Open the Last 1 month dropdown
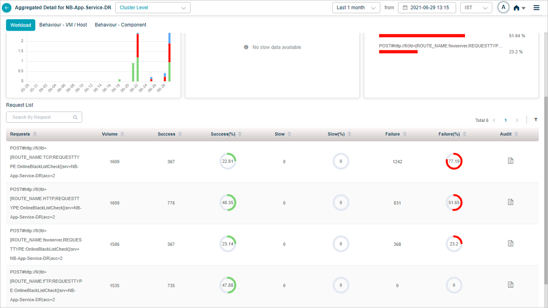 click(355, 8)
